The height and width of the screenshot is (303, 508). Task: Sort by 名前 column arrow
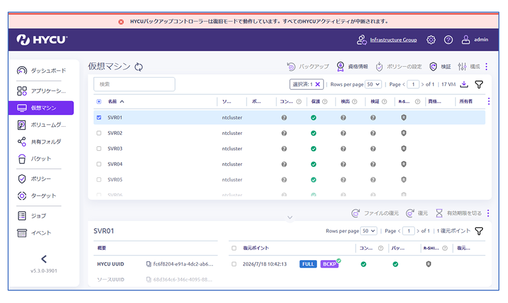(x=122, y=101)
